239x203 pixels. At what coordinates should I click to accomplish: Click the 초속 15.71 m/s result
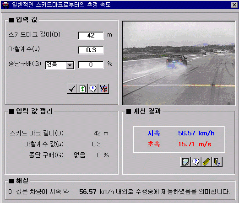179,144
